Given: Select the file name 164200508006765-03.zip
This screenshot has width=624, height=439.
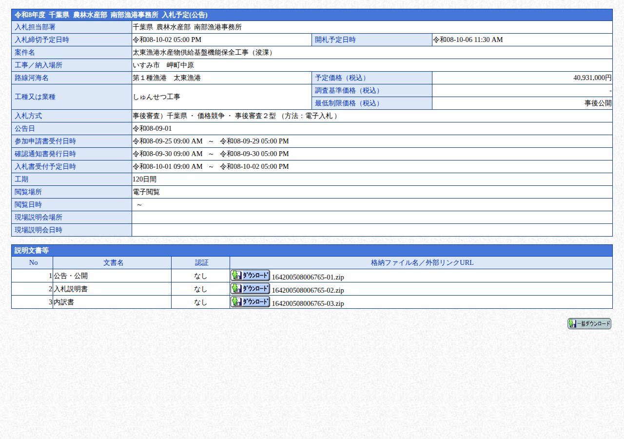Looking at the screenshot, I should point(308,303).
